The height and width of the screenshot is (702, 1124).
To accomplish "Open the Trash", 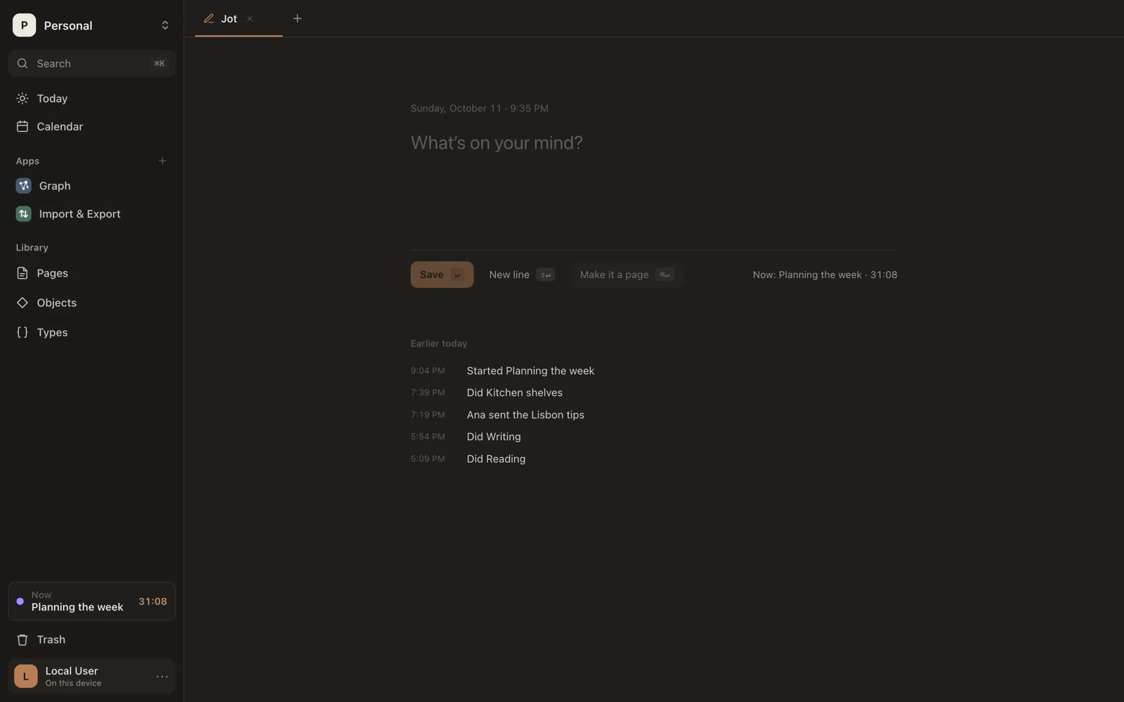I will pos(91,640).
